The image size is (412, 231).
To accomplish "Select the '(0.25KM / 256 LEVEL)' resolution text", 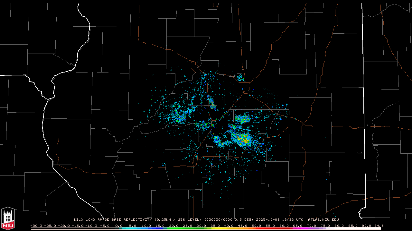I will click(178, 220).
